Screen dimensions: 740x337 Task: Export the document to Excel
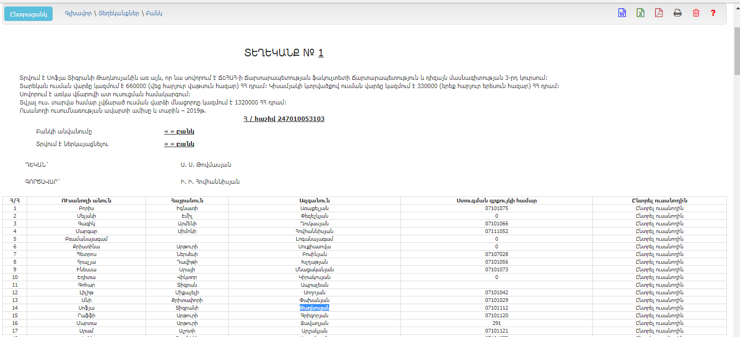pyautogui.click(x=640, y=13)
